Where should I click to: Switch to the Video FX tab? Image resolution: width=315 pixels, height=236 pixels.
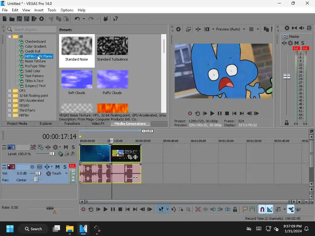coord(98,124)
